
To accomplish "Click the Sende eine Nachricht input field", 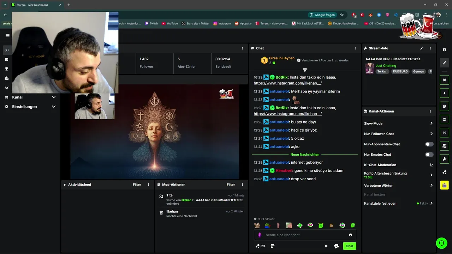I will point(305,235).
